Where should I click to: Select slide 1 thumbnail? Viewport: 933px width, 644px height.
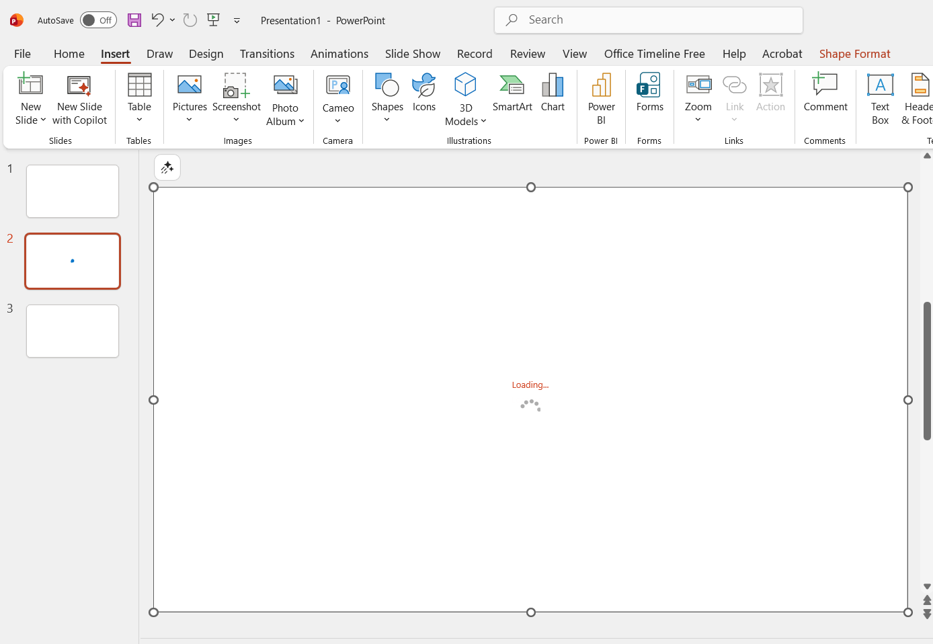73,192
